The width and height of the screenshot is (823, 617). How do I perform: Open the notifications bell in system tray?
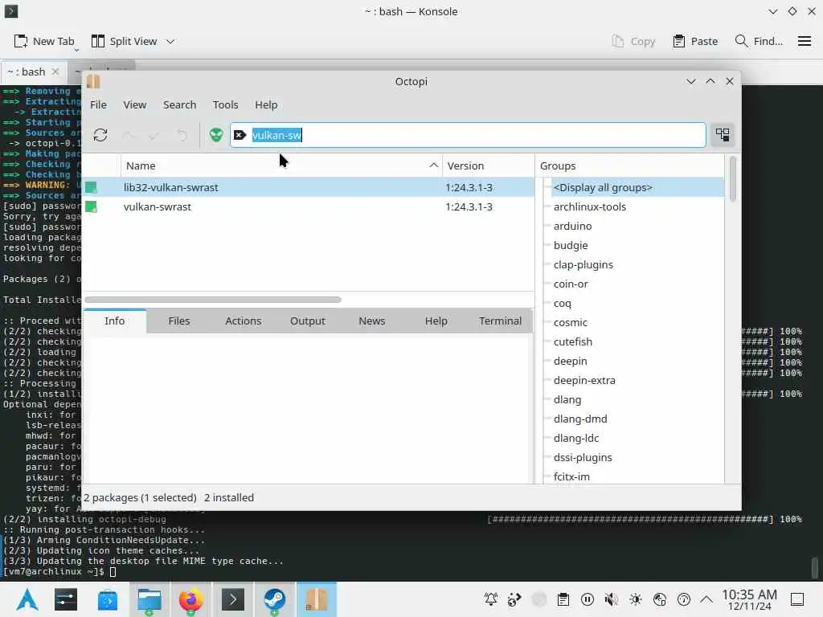coord(491,599)
